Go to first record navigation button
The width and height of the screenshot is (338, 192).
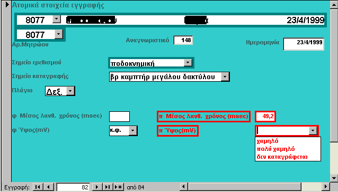tap(38, 187)
